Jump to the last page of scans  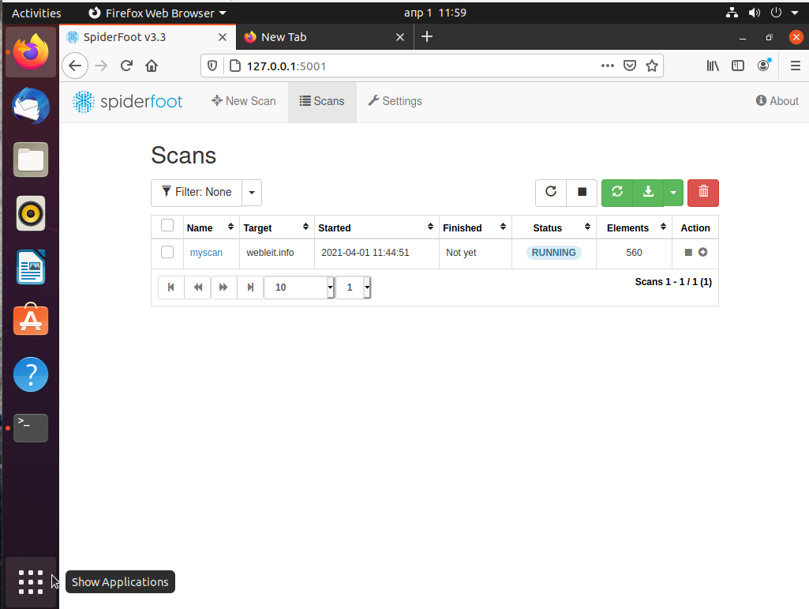click(250, 288)
